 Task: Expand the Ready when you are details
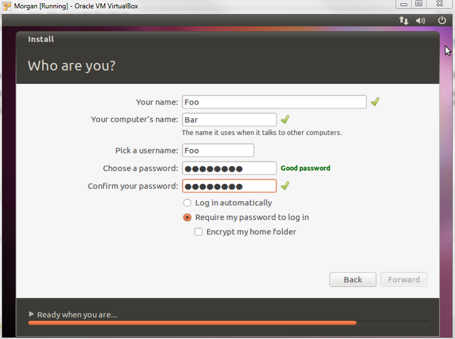pos(32,315)
